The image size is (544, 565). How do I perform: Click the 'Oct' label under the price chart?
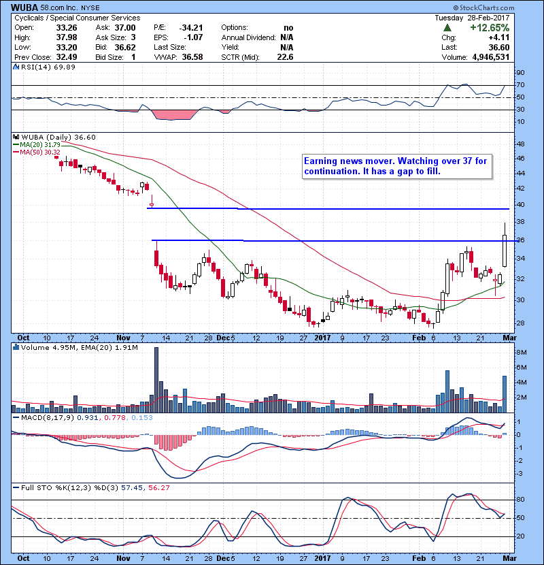point(23,338)
